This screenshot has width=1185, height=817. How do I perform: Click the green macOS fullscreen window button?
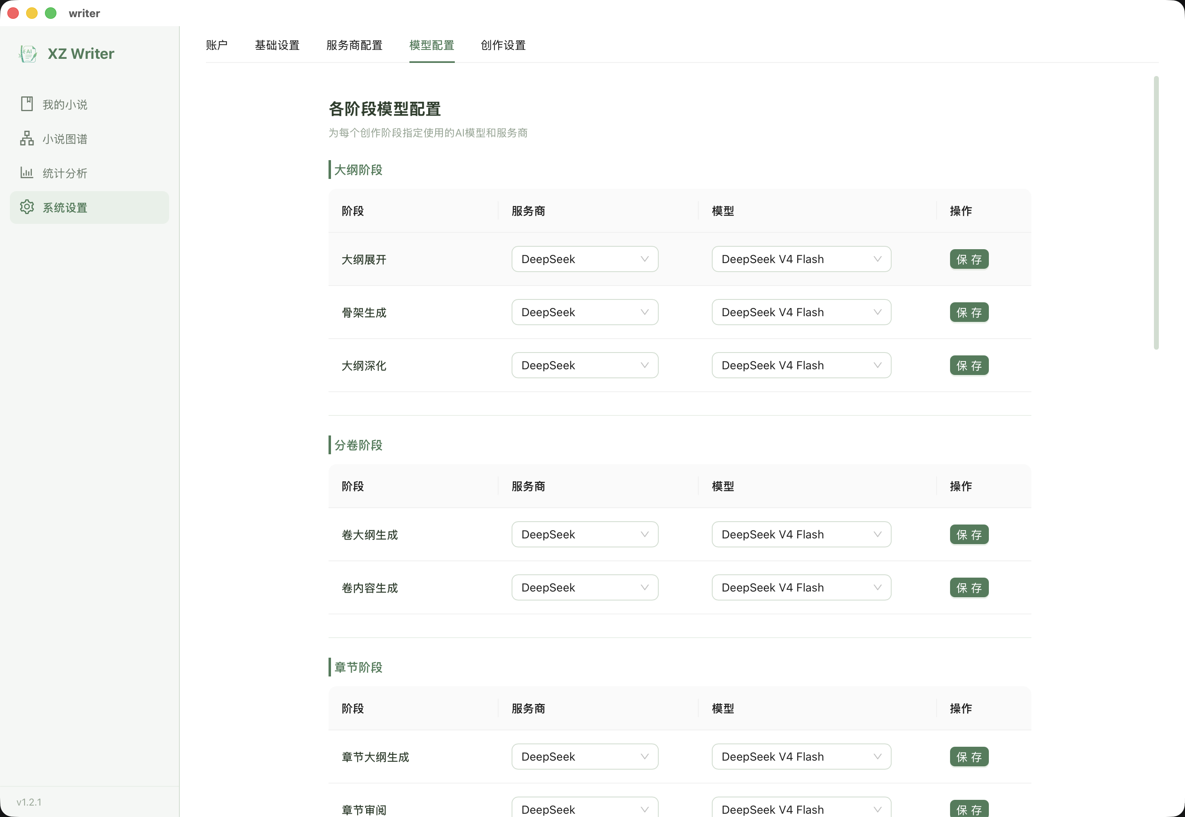[51, 13]
